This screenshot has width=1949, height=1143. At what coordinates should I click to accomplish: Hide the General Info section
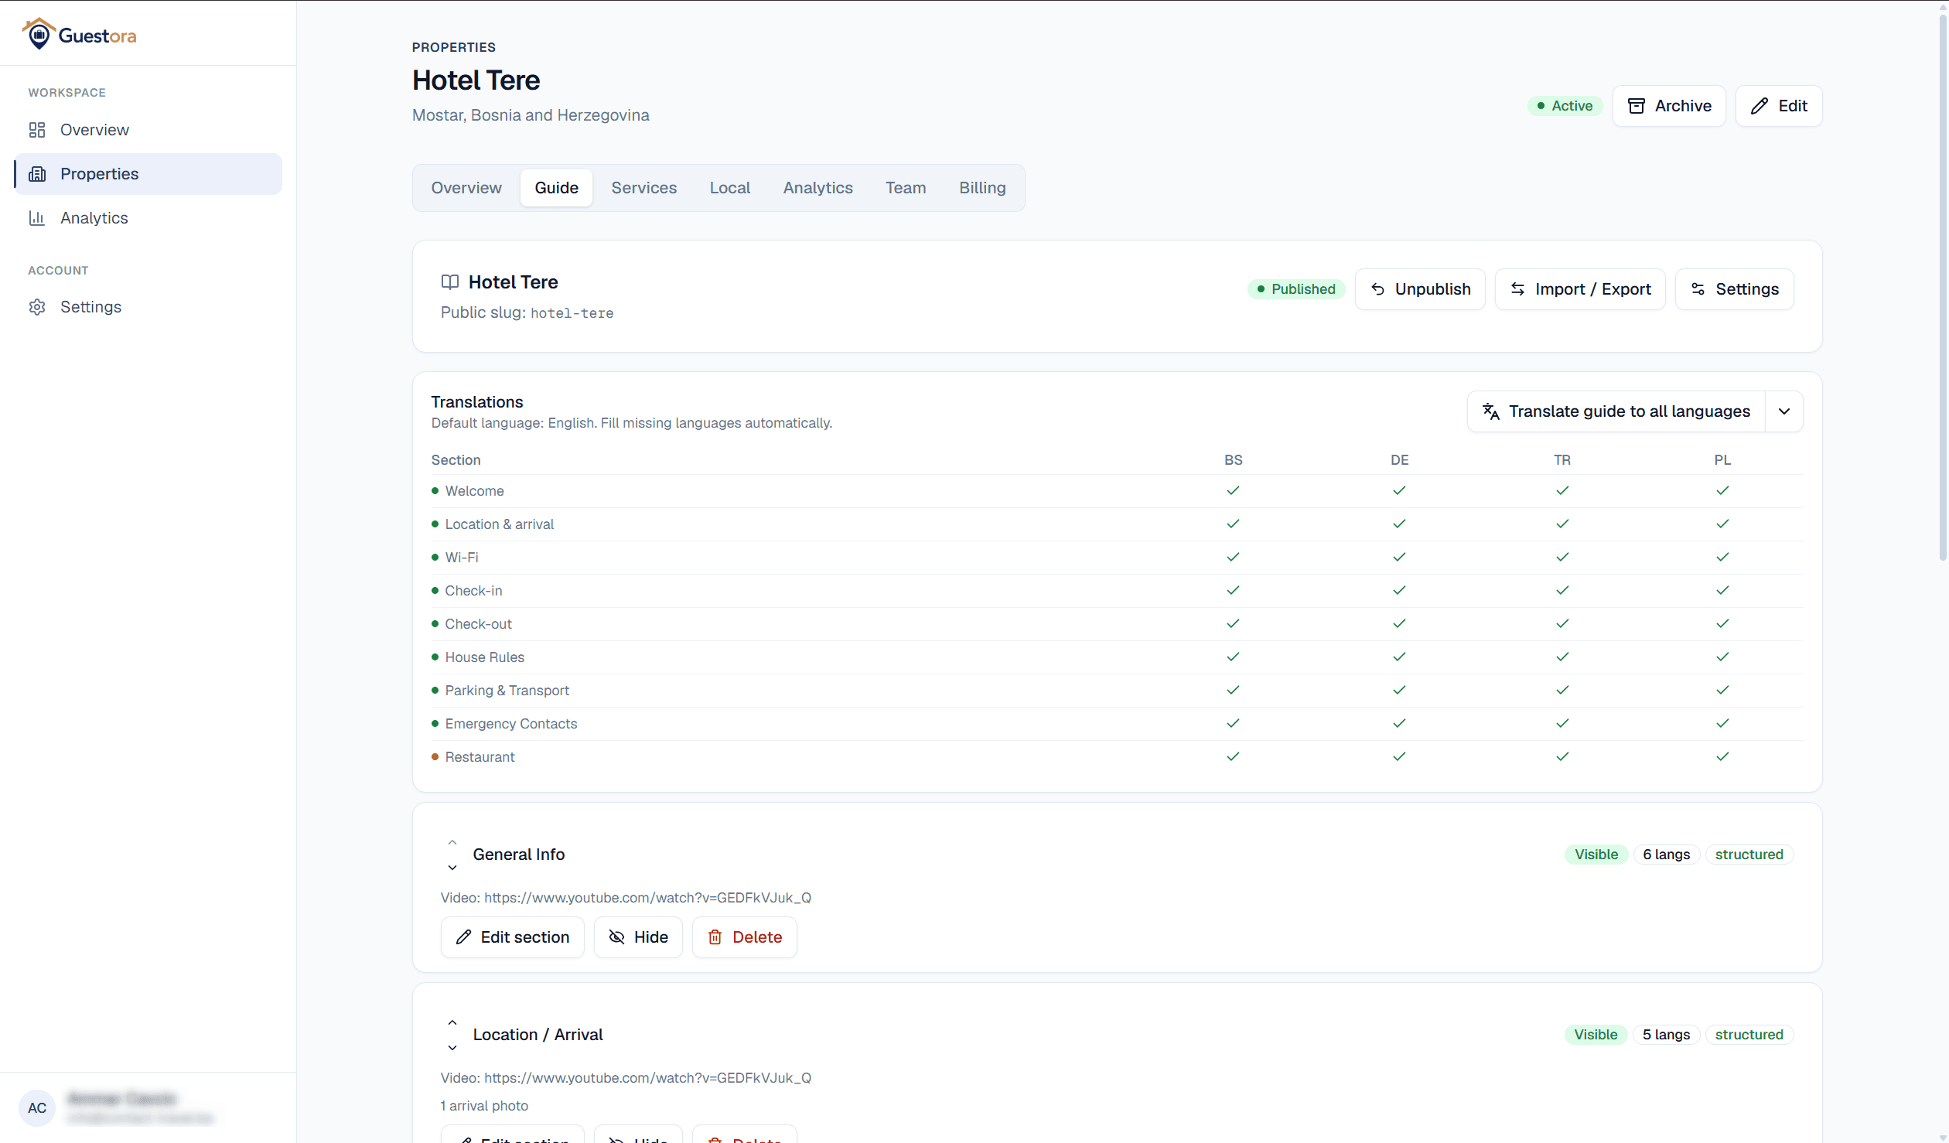point(638,937)
